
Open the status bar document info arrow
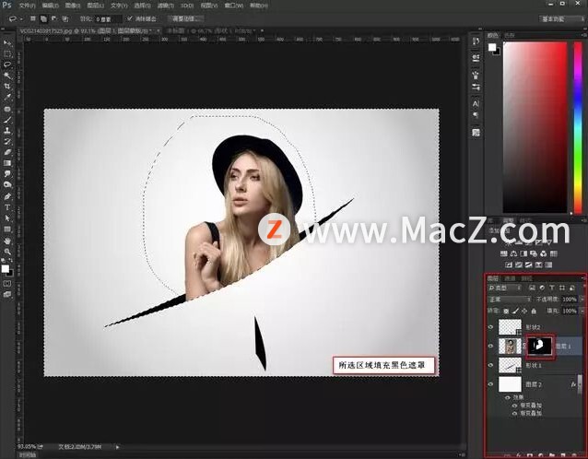117,447
